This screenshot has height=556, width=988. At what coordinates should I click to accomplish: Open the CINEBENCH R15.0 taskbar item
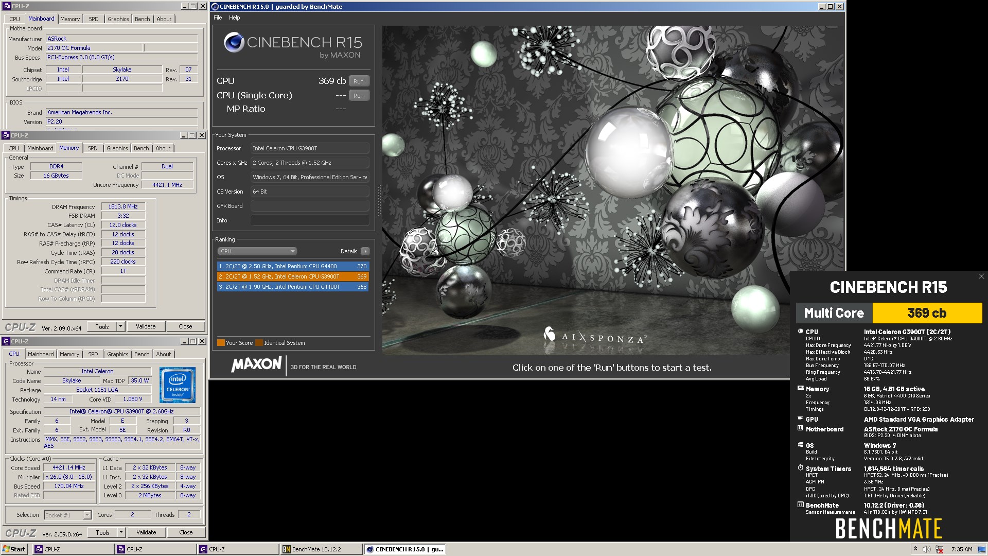[404, 549]
